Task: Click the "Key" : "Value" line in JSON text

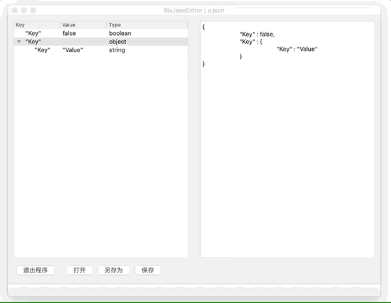Action: tap(297, 49)
